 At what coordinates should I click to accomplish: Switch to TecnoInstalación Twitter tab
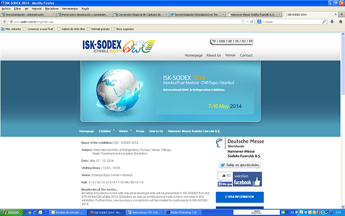(x=197, y=15)
